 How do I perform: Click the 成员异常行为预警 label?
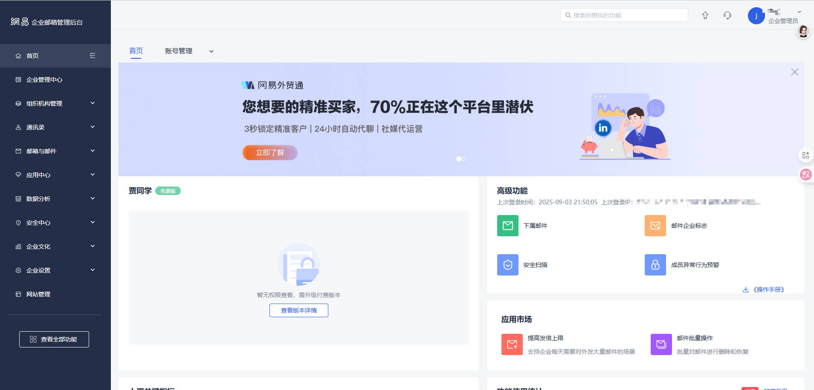[695, 265]
